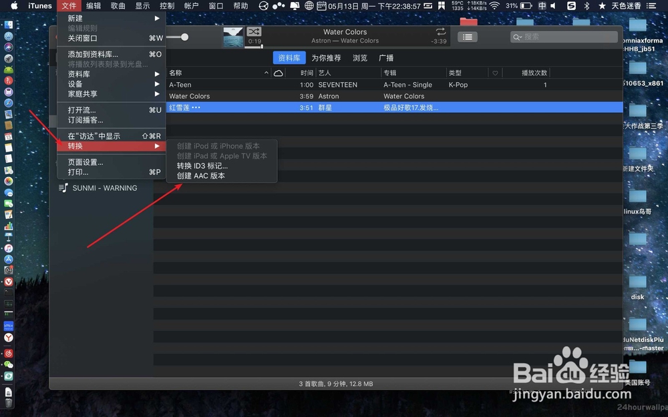This screenshot has height=417, width=668.
Task: Switch to the 为你推荐 tab
Action: click(326, 58)
